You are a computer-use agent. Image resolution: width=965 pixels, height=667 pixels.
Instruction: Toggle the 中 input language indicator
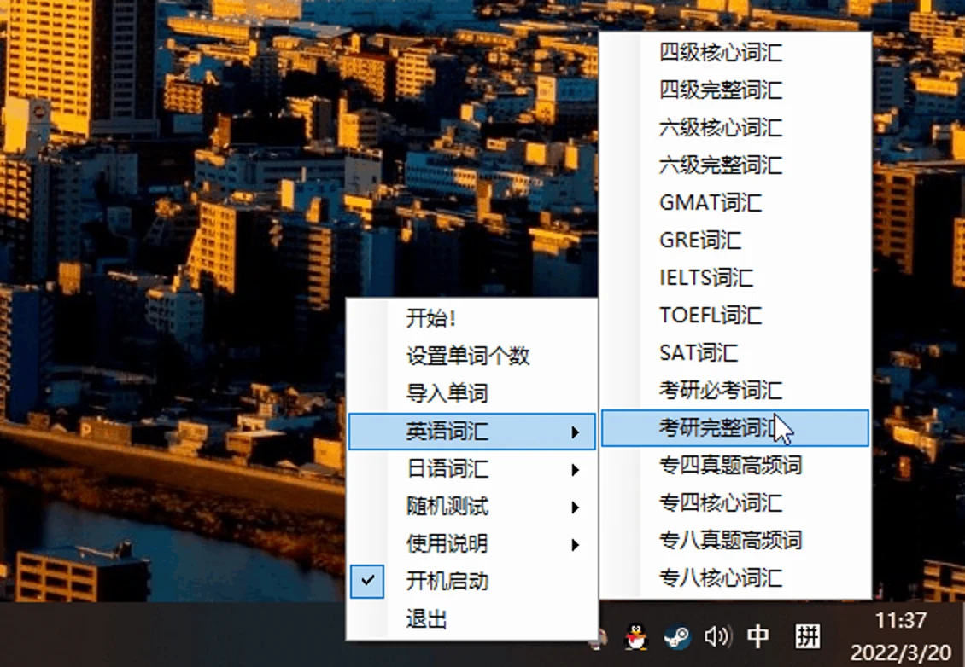click(757, 636)
